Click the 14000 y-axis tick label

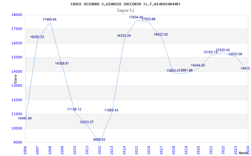(17, 71)
